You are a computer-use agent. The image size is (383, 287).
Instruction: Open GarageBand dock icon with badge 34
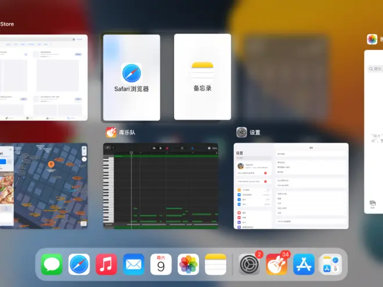pyautogui.click(x=276, y=264)
